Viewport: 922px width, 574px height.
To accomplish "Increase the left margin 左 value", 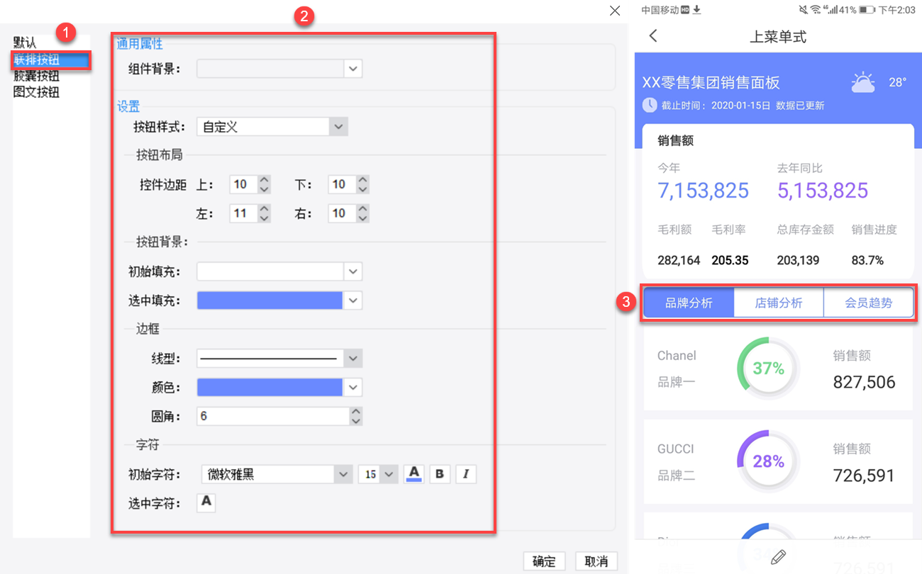I will pyautogui.click(x=264, y=208).
